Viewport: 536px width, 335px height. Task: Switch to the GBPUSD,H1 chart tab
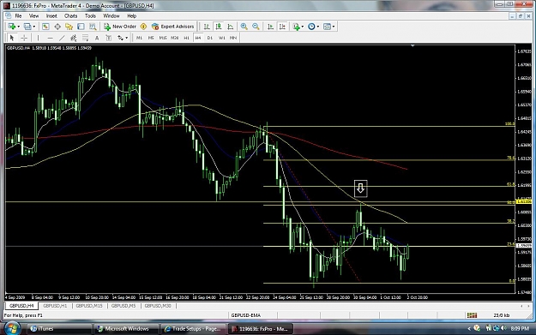point(55,306)
